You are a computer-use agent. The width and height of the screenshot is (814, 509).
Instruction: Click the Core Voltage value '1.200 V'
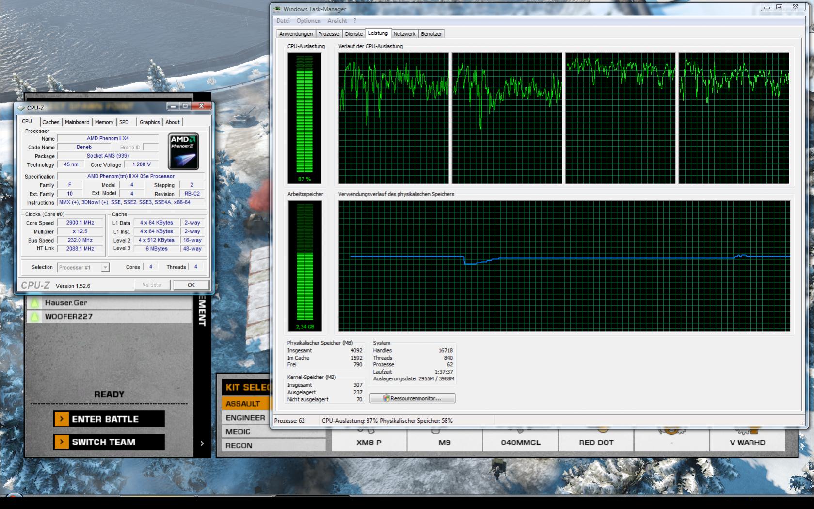pyautogui.click(x=142, y=164)
